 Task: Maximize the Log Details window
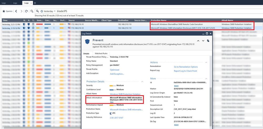[207, 33]
